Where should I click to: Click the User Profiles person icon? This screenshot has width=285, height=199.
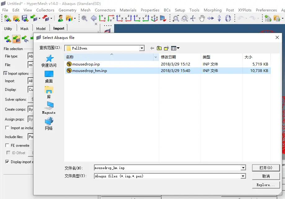pos(60,18)
